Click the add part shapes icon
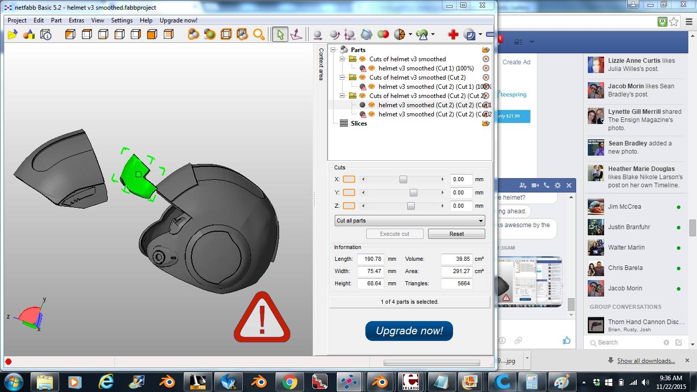This screenshot has height=392, width=697. pos(29,35)
